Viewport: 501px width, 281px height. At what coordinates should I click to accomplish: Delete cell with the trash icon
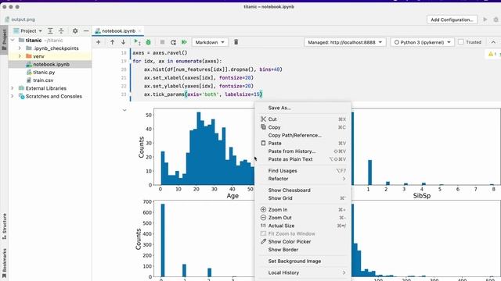tap(236, 42)
